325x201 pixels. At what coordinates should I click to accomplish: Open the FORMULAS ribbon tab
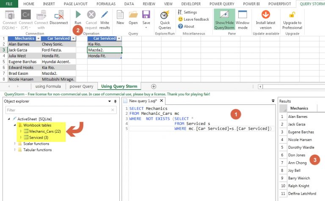point(106,4)
